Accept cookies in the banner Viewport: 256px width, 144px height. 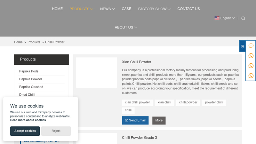pyautogui.click(x=25, y=131)
